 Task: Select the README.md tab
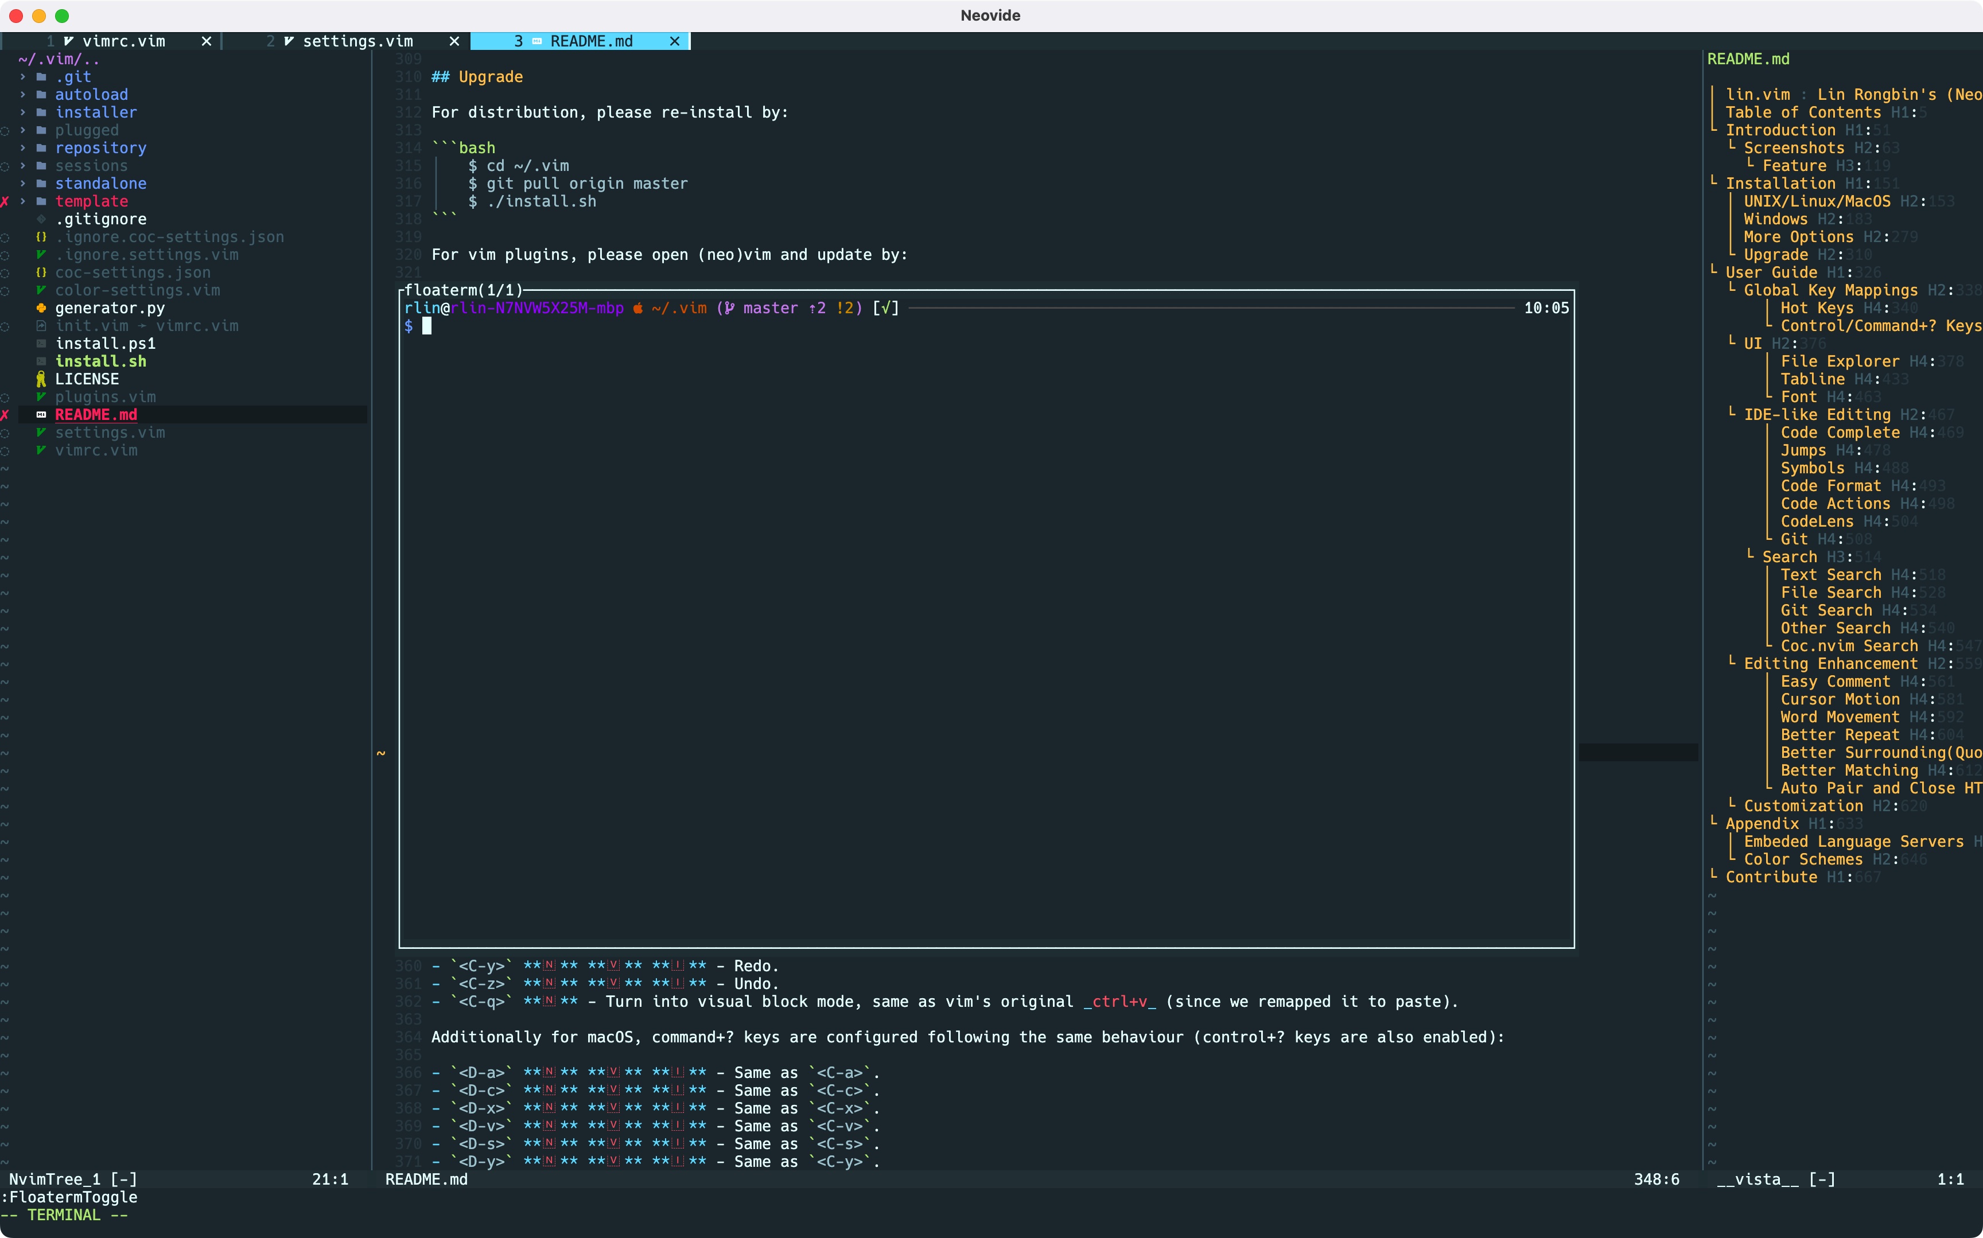[x=581, y=41]
